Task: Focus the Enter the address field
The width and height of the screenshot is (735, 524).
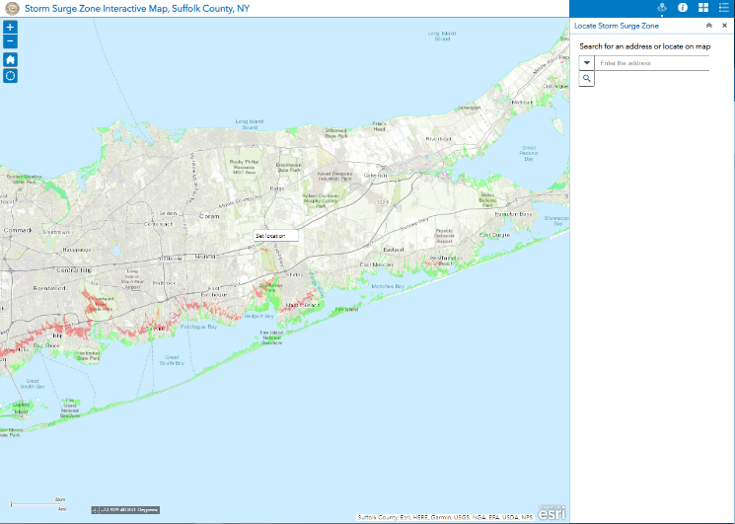Action: (x=652, y=63)
